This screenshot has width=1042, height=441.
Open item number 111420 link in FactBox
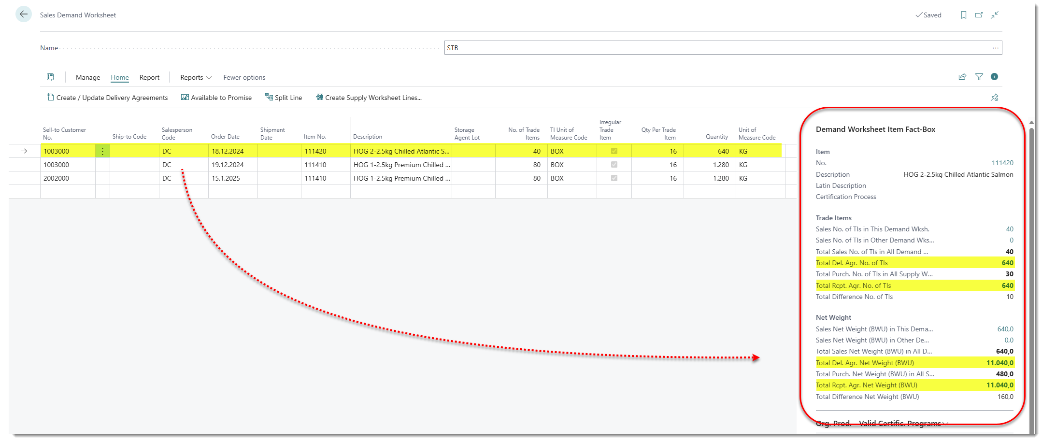click(1002, 163)
